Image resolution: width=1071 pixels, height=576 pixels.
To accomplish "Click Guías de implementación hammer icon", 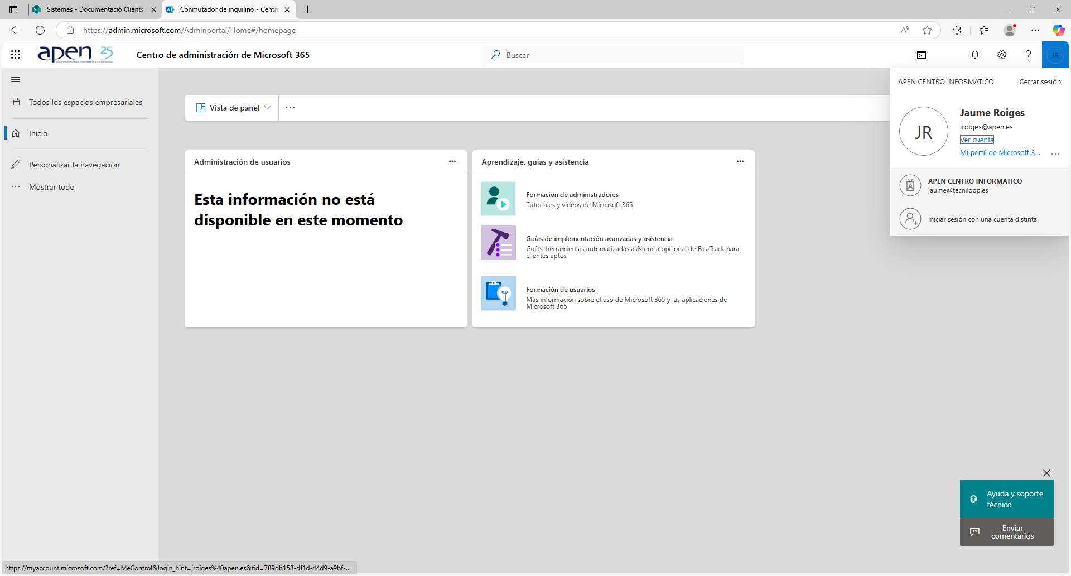I will click(499, 243).
